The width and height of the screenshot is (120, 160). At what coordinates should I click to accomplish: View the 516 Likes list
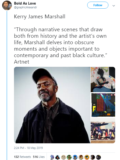click(39, 157)
